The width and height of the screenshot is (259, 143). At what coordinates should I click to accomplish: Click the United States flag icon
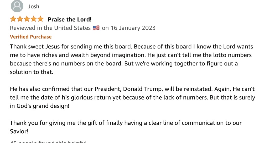pos(96,28)
